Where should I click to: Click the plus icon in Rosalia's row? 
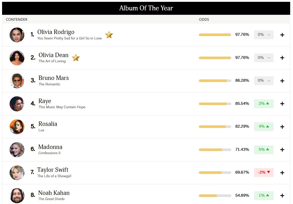[x=282, y=127]
